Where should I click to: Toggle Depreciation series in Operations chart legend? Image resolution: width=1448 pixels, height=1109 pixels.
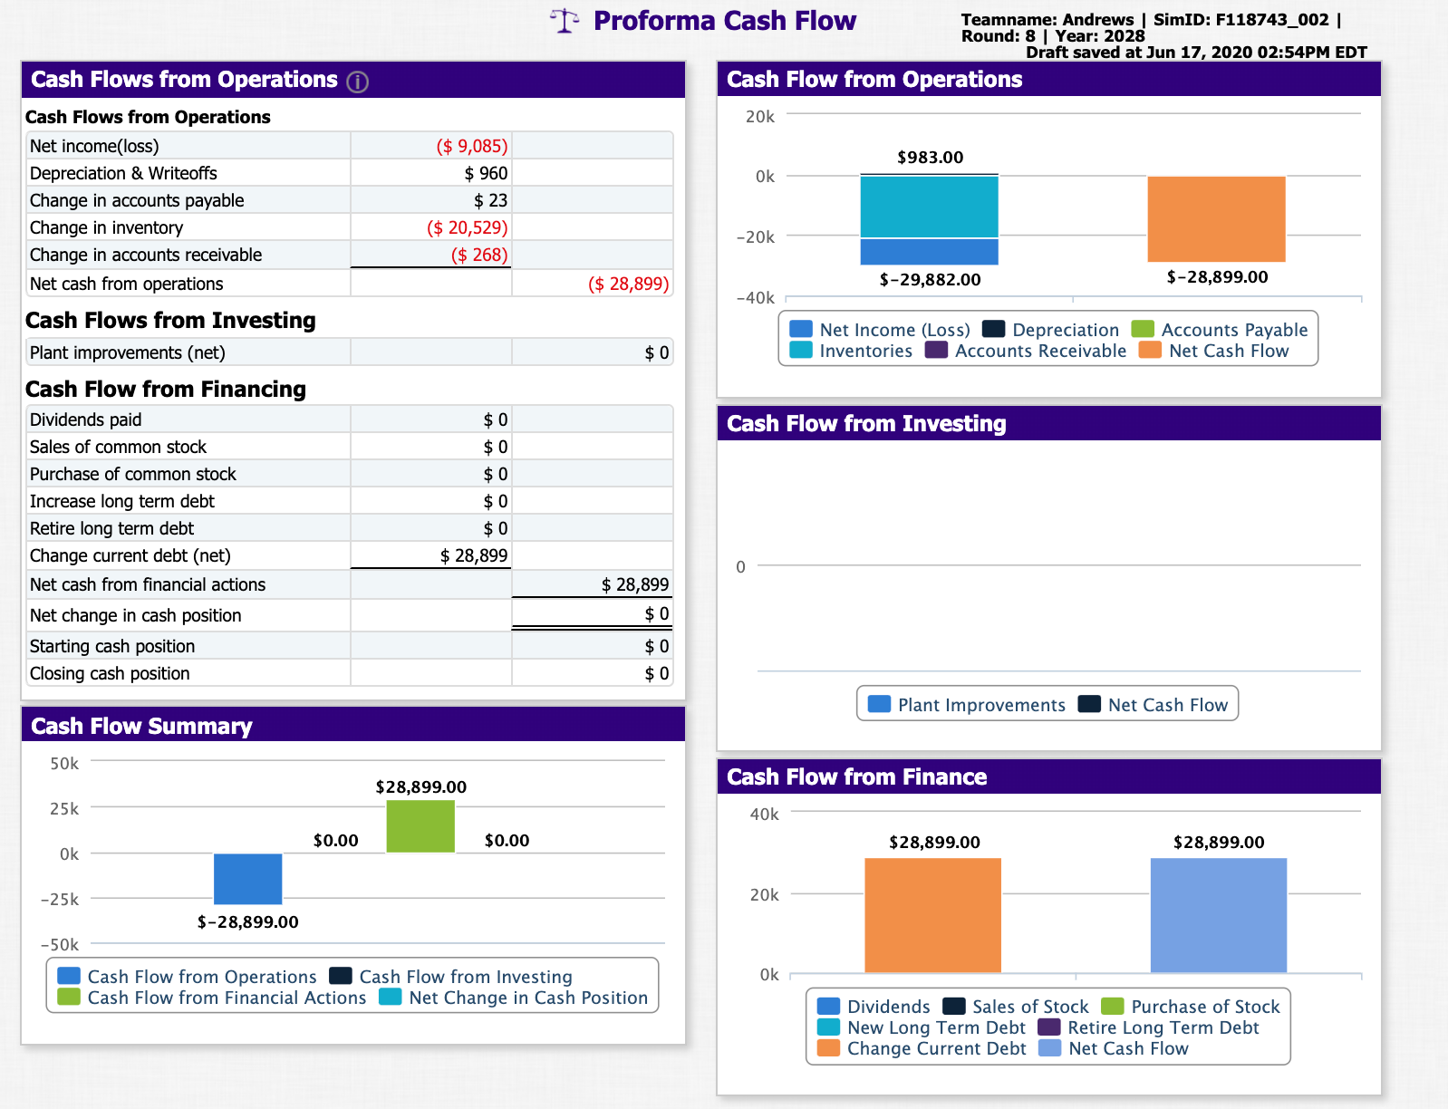[x=1051, y=330]
